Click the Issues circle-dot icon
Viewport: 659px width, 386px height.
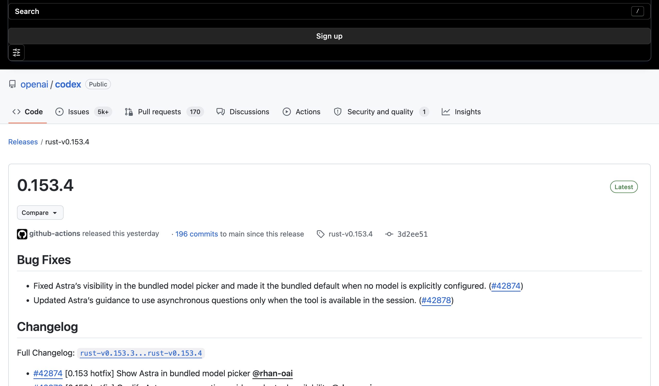pos(59,112)
